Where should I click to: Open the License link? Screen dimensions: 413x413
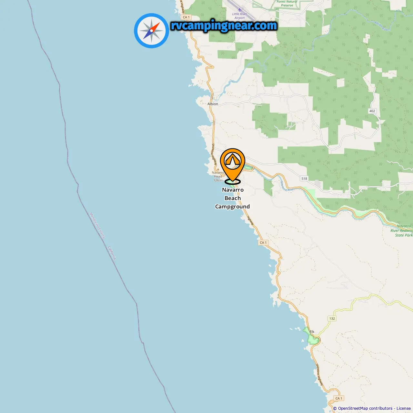point(404,408)
